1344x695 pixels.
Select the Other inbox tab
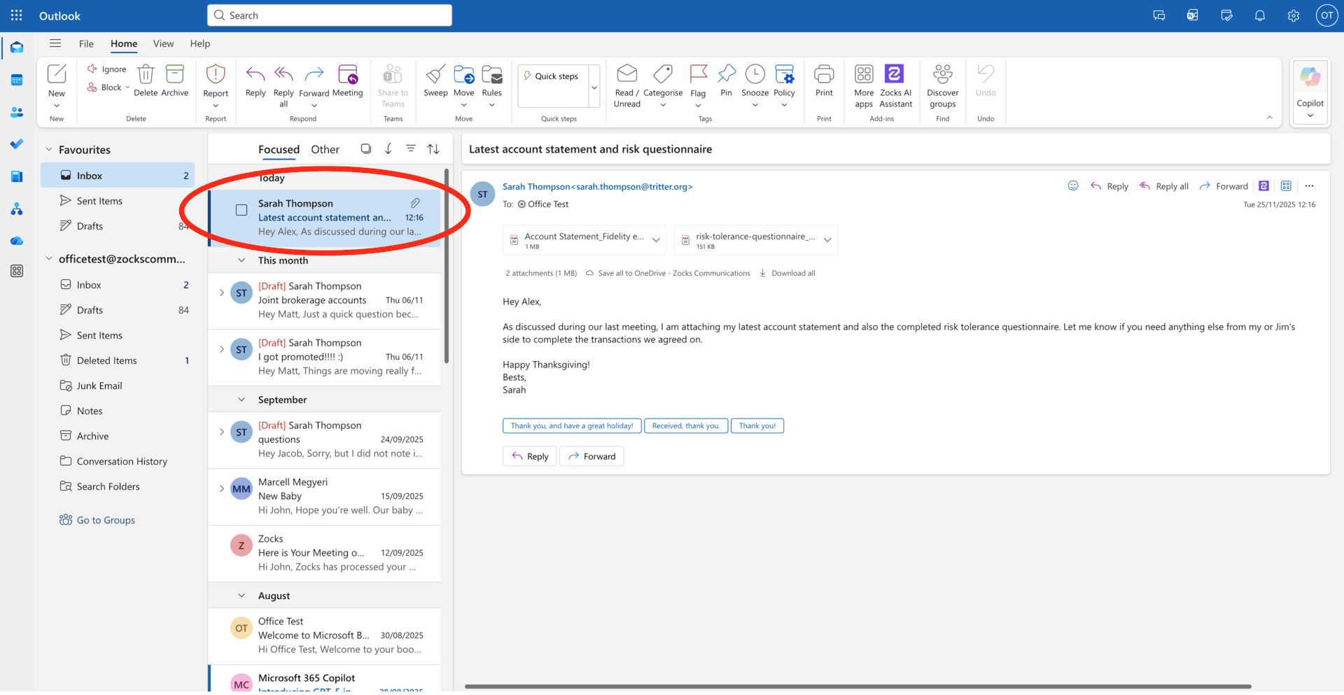click(325, 149)
